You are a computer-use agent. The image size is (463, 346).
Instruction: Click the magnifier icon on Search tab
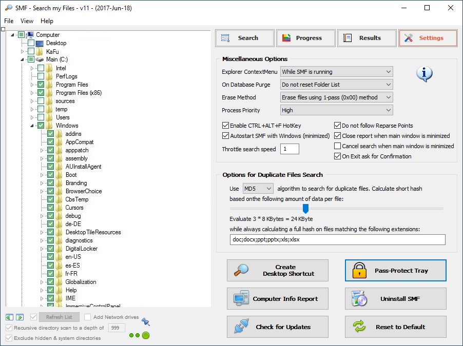(x=225, y=38)
